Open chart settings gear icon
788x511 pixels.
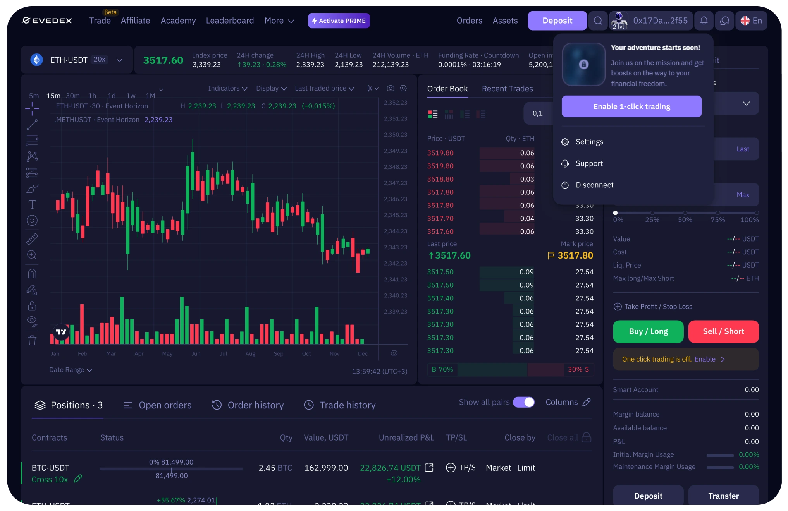pos(403,88)
